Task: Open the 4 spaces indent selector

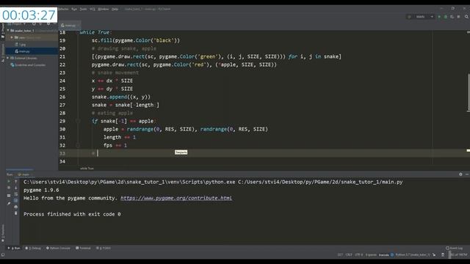Action: click(x=371, y=255)
